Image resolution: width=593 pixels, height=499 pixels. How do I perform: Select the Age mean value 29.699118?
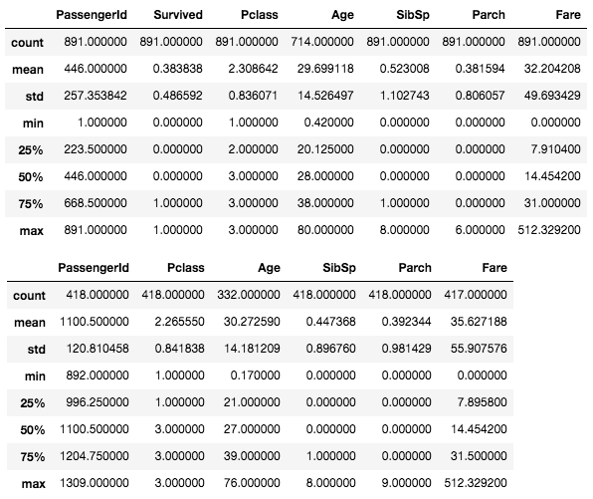325,69
